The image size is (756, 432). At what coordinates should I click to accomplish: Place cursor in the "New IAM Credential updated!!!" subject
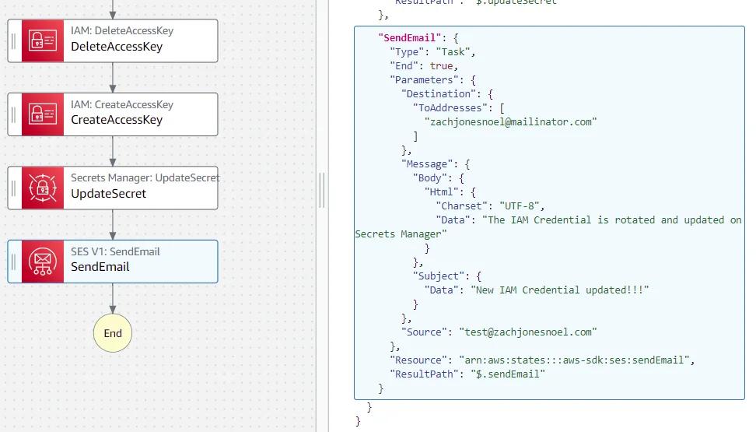[x=559, y=290]
